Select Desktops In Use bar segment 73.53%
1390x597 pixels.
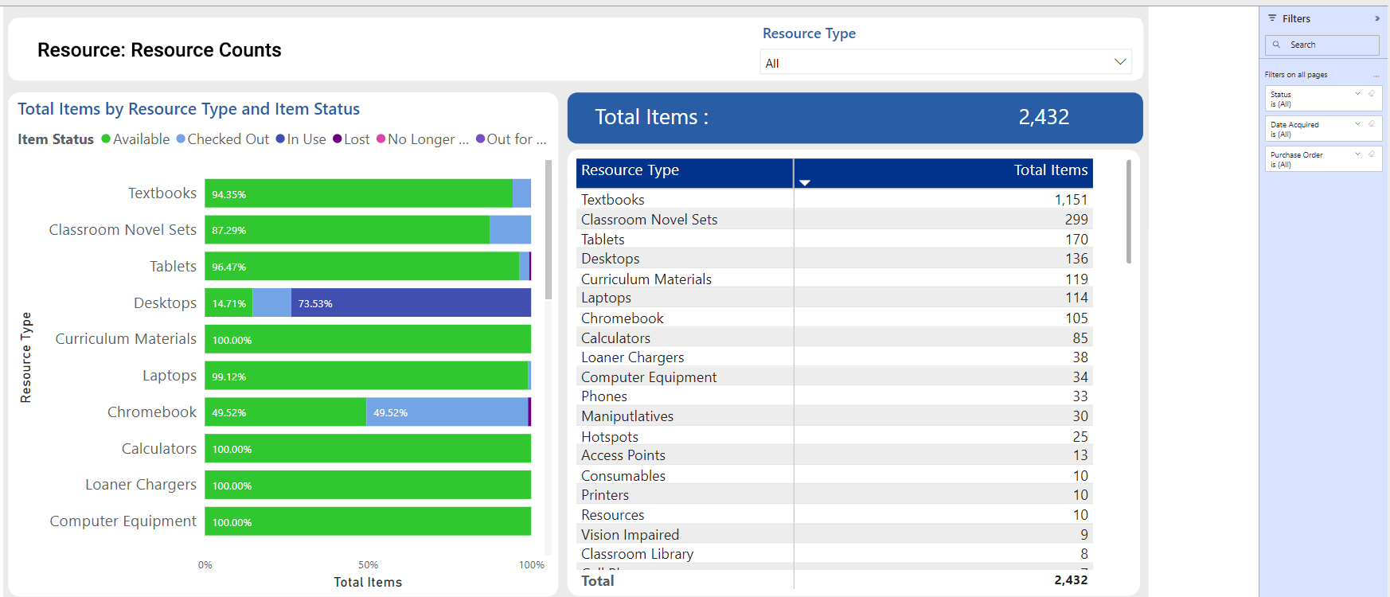coord(411,303)
